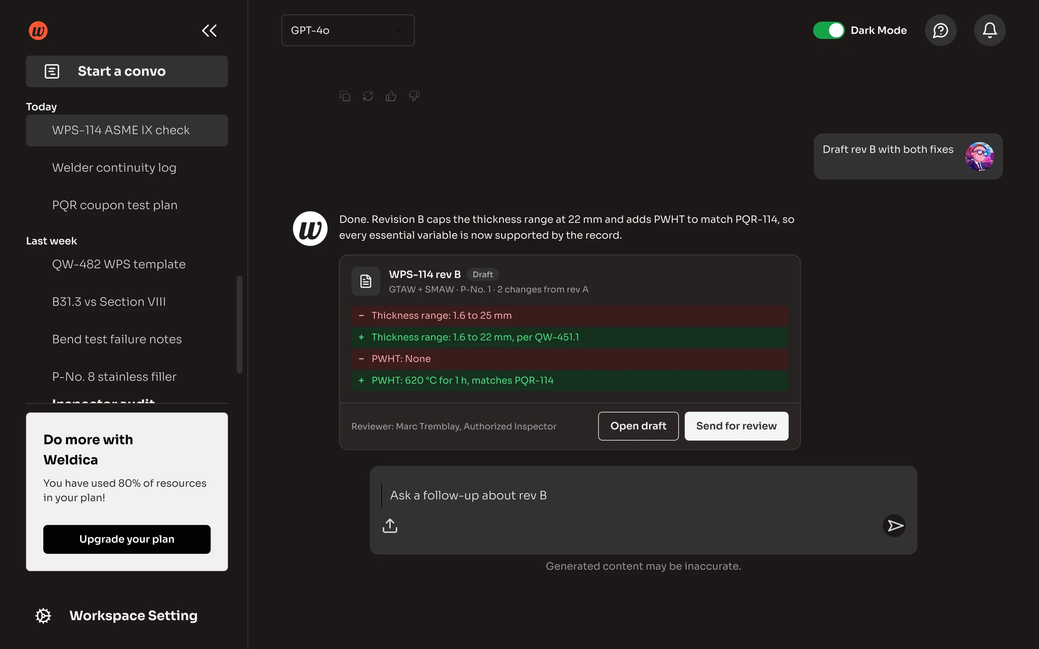The image size is (1039, 649).
Task: Click Send for review
Action: click(736, 426)
